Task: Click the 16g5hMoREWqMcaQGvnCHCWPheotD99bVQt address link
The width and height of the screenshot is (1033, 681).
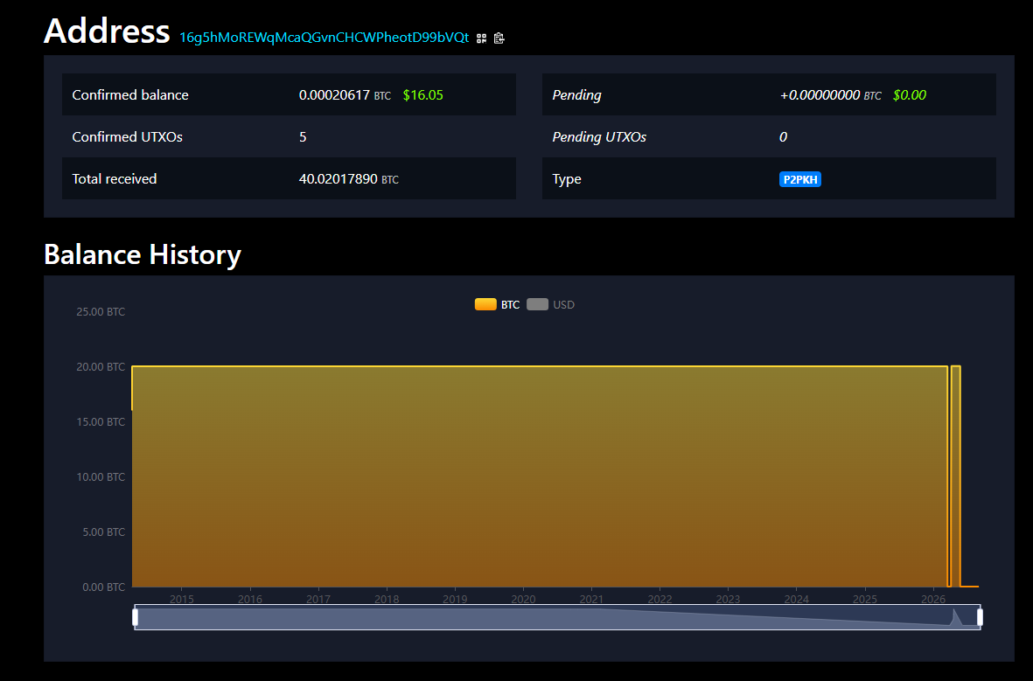Action: (x=325, y=38)
